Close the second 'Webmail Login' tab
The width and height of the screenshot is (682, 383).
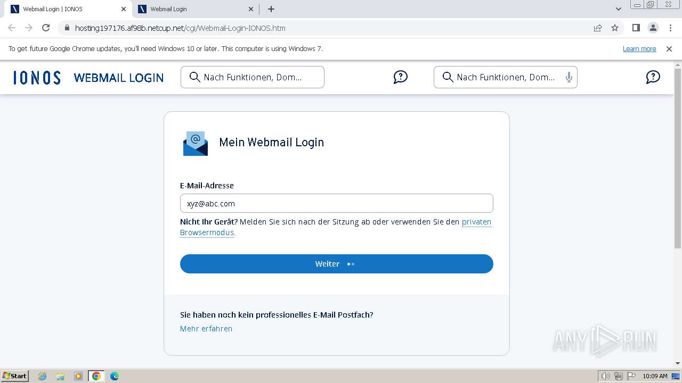pyautogui.click(x=251, y=9)
